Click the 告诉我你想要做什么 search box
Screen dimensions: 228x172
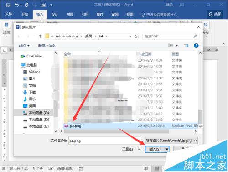pos(159,15)
